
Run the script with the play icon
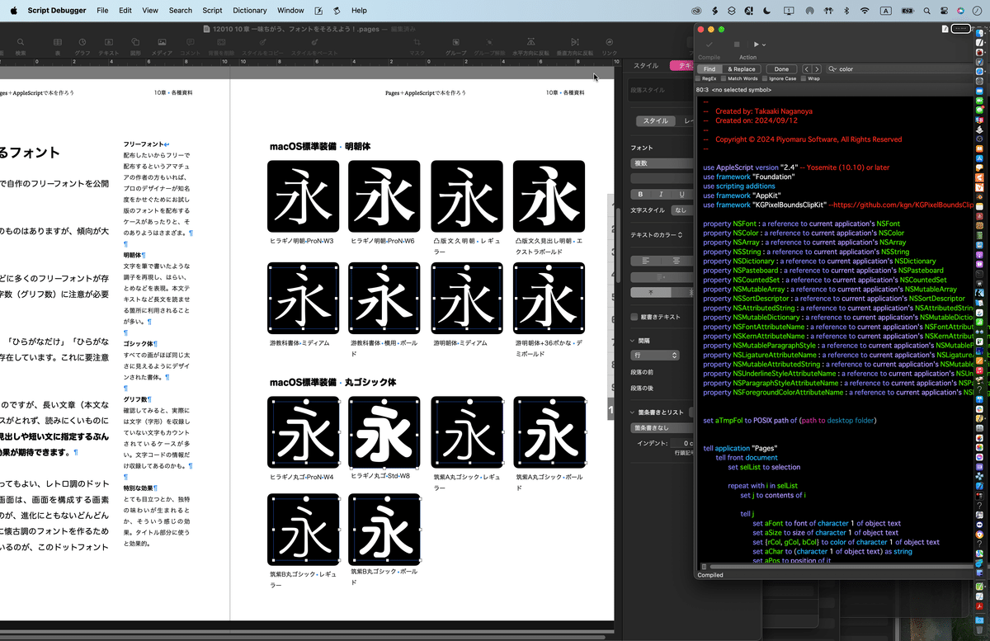pos(755,45)
